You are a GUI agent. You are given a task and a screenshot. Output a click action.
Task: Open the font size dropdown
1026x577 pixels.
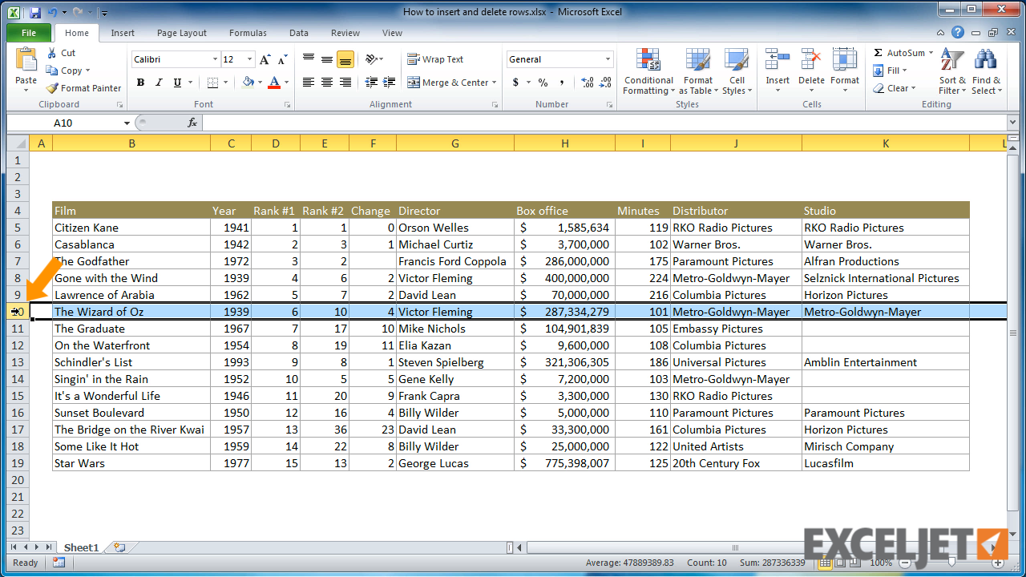coord(250,59)
